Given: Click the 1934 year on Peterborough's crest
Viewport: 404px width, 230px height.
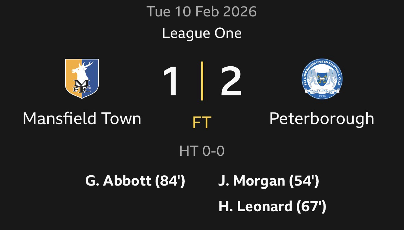Looking at the screenshot, I should 322,96.
